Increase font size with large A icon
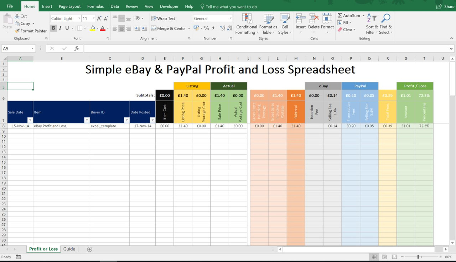456x262 pixels. point(99,18)
